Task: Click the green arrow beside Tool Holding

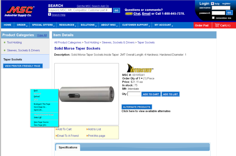Action: point(4,42)
